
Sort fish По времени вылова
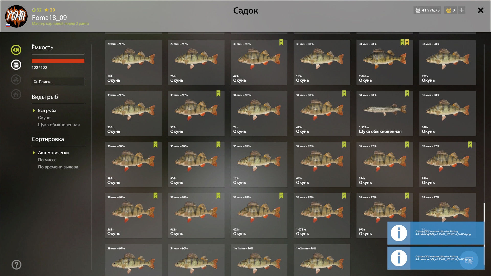(x=58, y=167)
